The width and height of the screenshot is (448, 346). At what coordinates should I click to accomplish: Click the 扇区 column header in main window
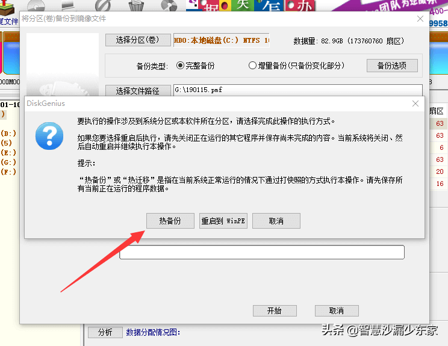tap(437, 111)
